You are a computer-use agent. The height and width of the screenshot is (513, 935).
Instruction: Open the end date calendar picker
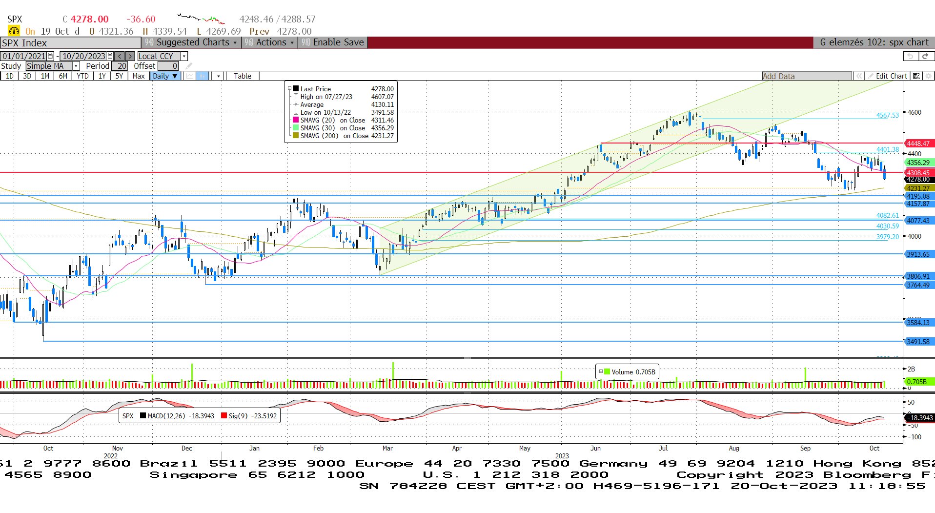pos(110,56)
